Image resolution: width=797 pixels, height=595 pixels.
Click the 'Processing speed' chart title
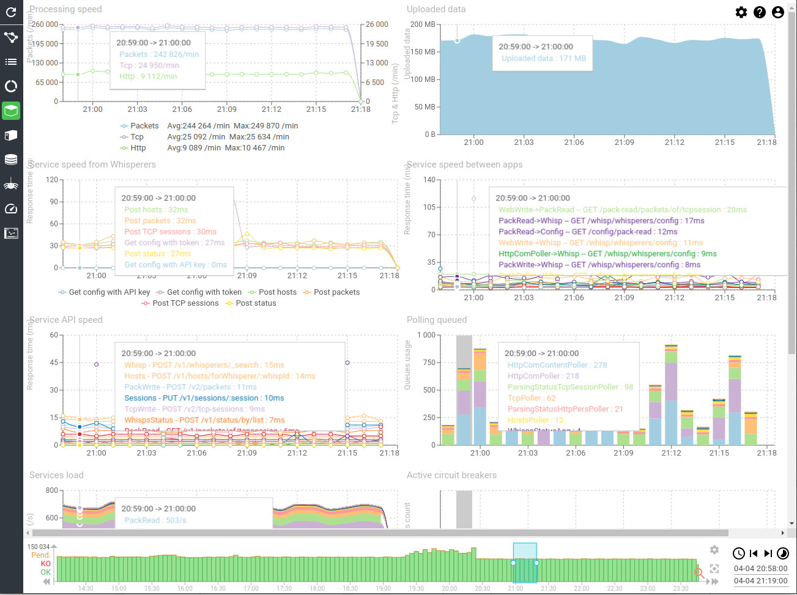click(x=65, y=9)
